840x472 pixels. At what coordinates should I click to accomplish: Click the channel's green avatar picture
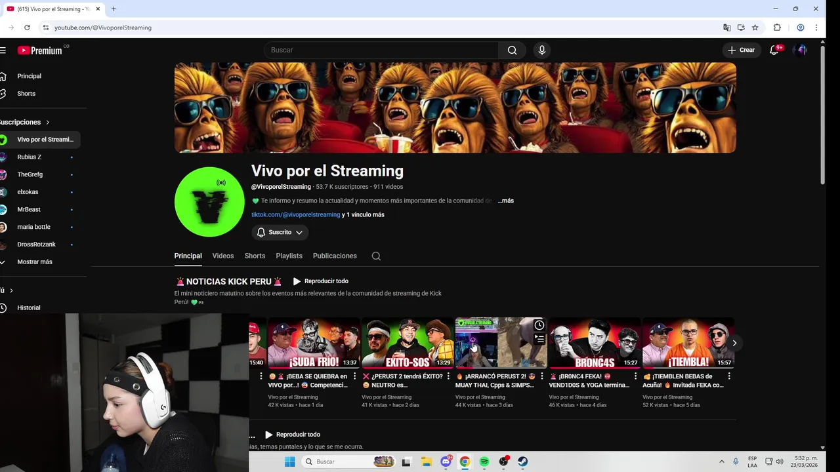click(x=209, y=202)
